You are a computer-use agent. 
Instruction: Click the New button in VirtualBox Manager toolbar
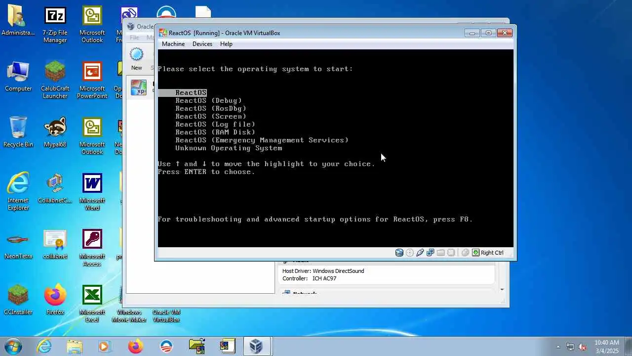[137, 59]
